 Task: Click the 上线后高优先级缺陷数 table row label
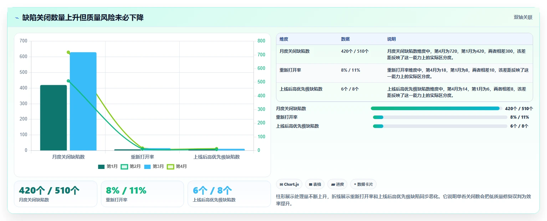pyautogui.click(x=301, y=89)
